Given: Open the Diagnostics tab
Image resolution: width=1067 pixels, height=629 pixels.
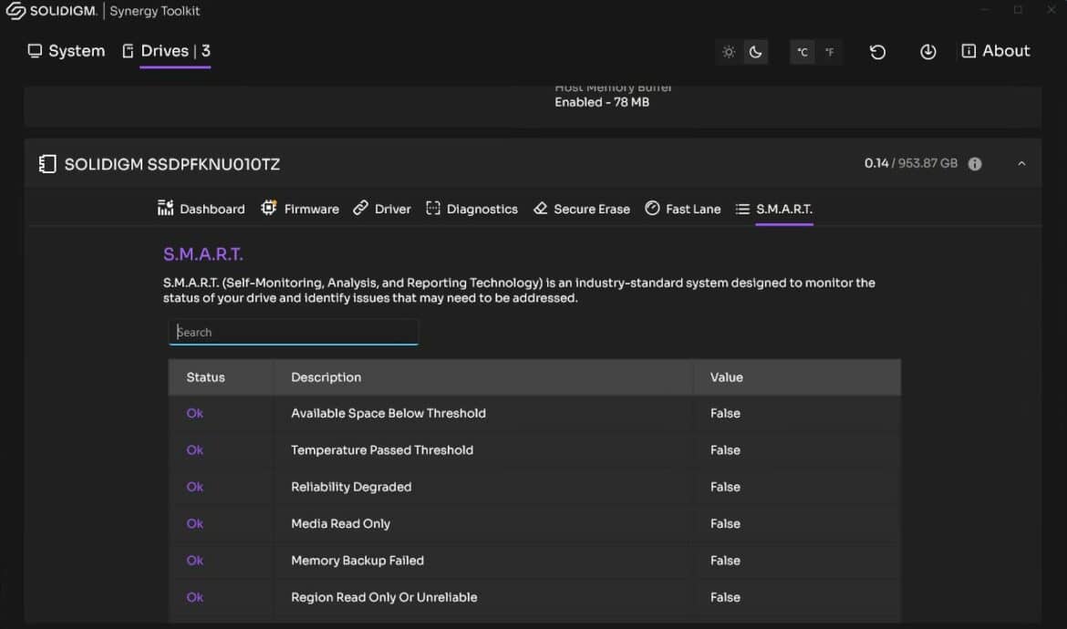Looking at the screenshot, I should pyautogui.click(x=471, y=209).
